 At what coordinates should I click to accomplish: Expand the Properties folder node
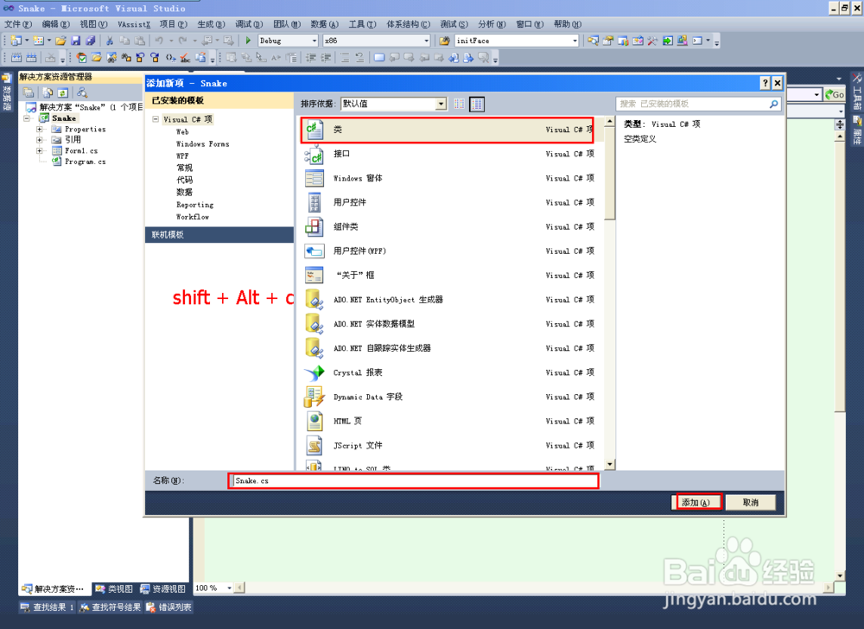40,129
